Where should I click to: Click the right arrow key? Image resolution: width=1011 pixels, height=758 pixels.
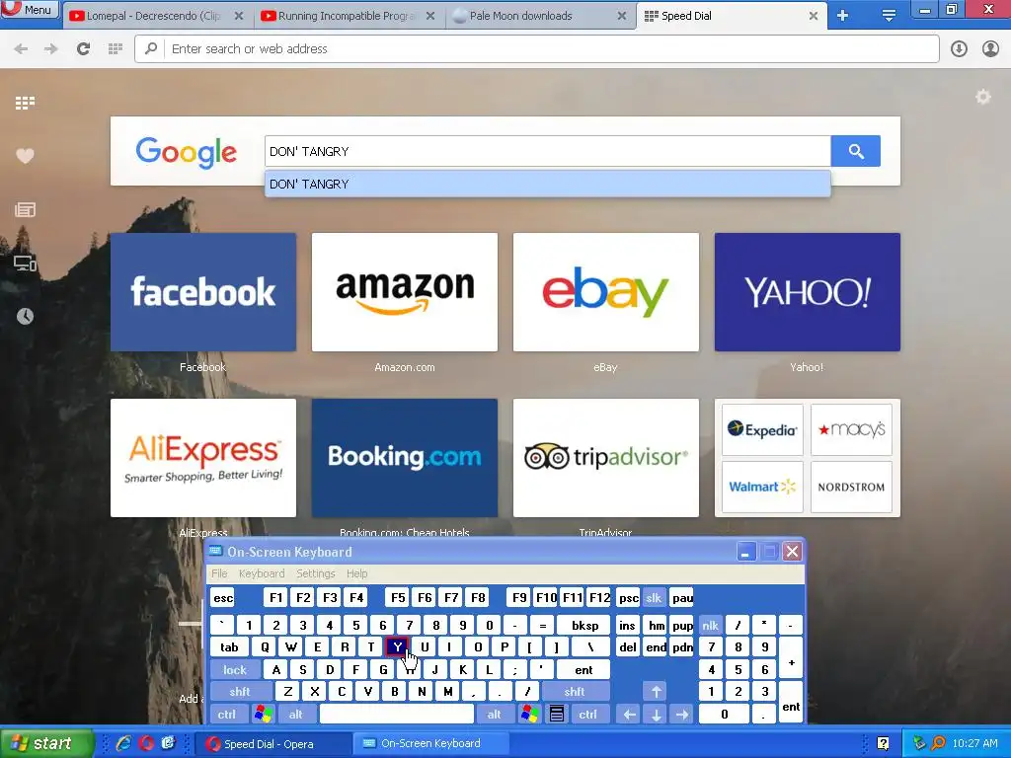tap(682, 715)
